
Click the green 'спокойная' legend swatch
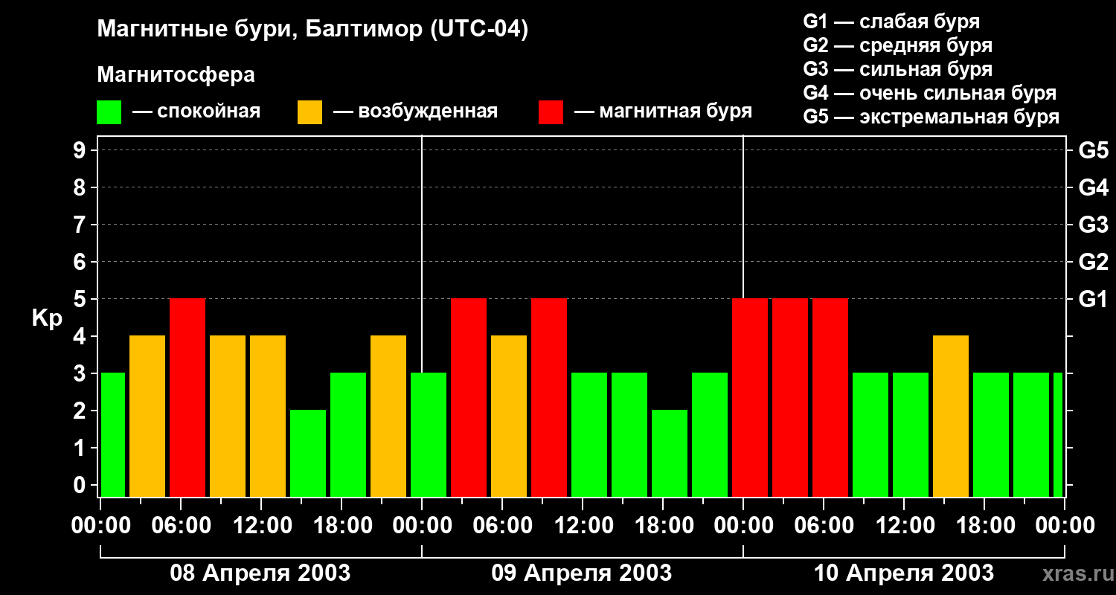pos(109,112)
